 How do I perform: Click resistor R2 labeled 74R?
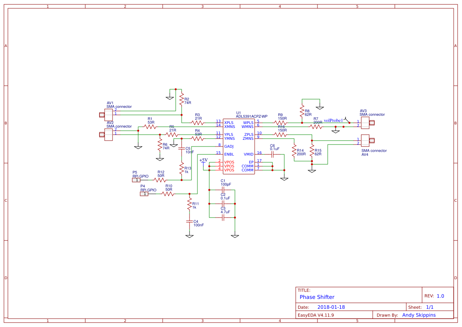point(181,100)
